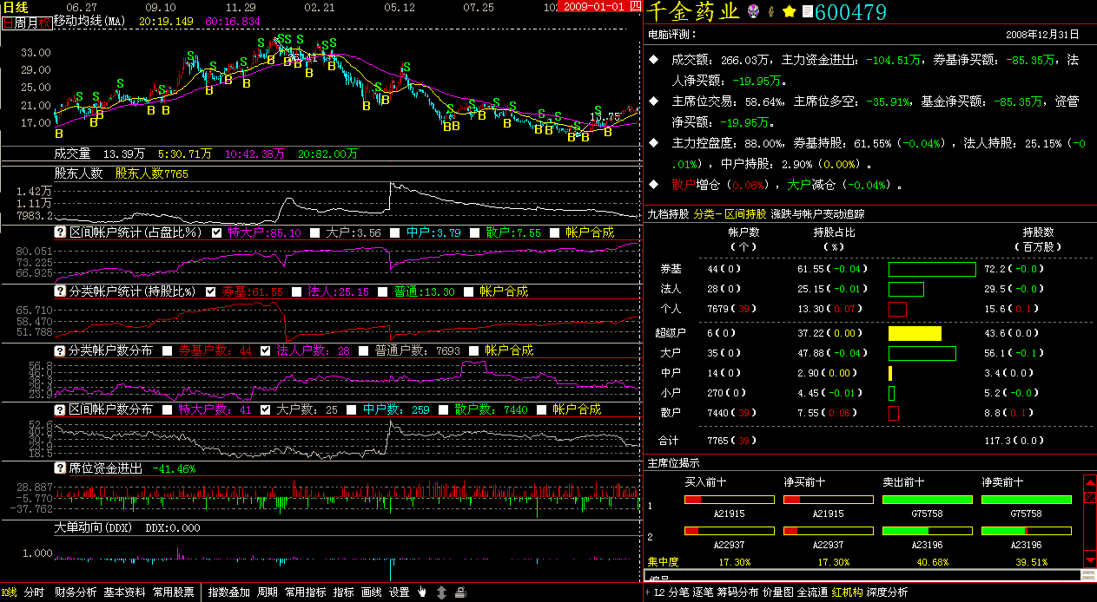The height and width of the screenshot is (602, 1097).
Task: Switch to the 分时 tab
Action: [x=34, y=592]
